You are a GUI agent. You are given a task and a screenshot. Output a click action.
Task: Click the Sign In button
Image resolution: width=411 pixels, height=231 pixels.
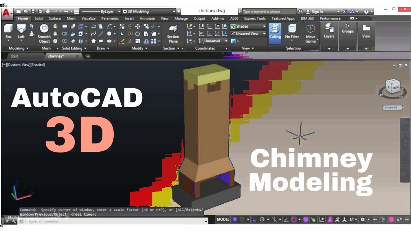(317, 12)
